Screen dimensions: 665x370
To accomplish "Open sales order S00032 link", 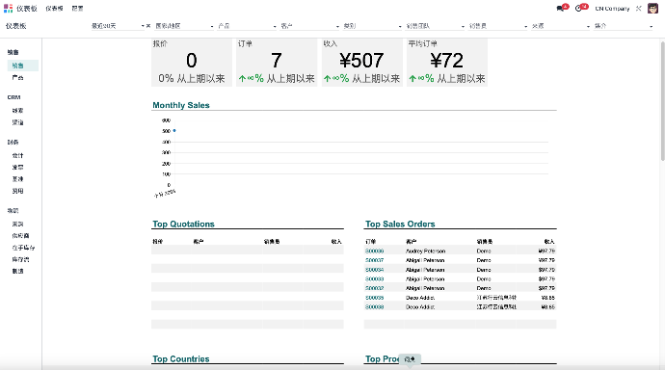I will (375, 288).
